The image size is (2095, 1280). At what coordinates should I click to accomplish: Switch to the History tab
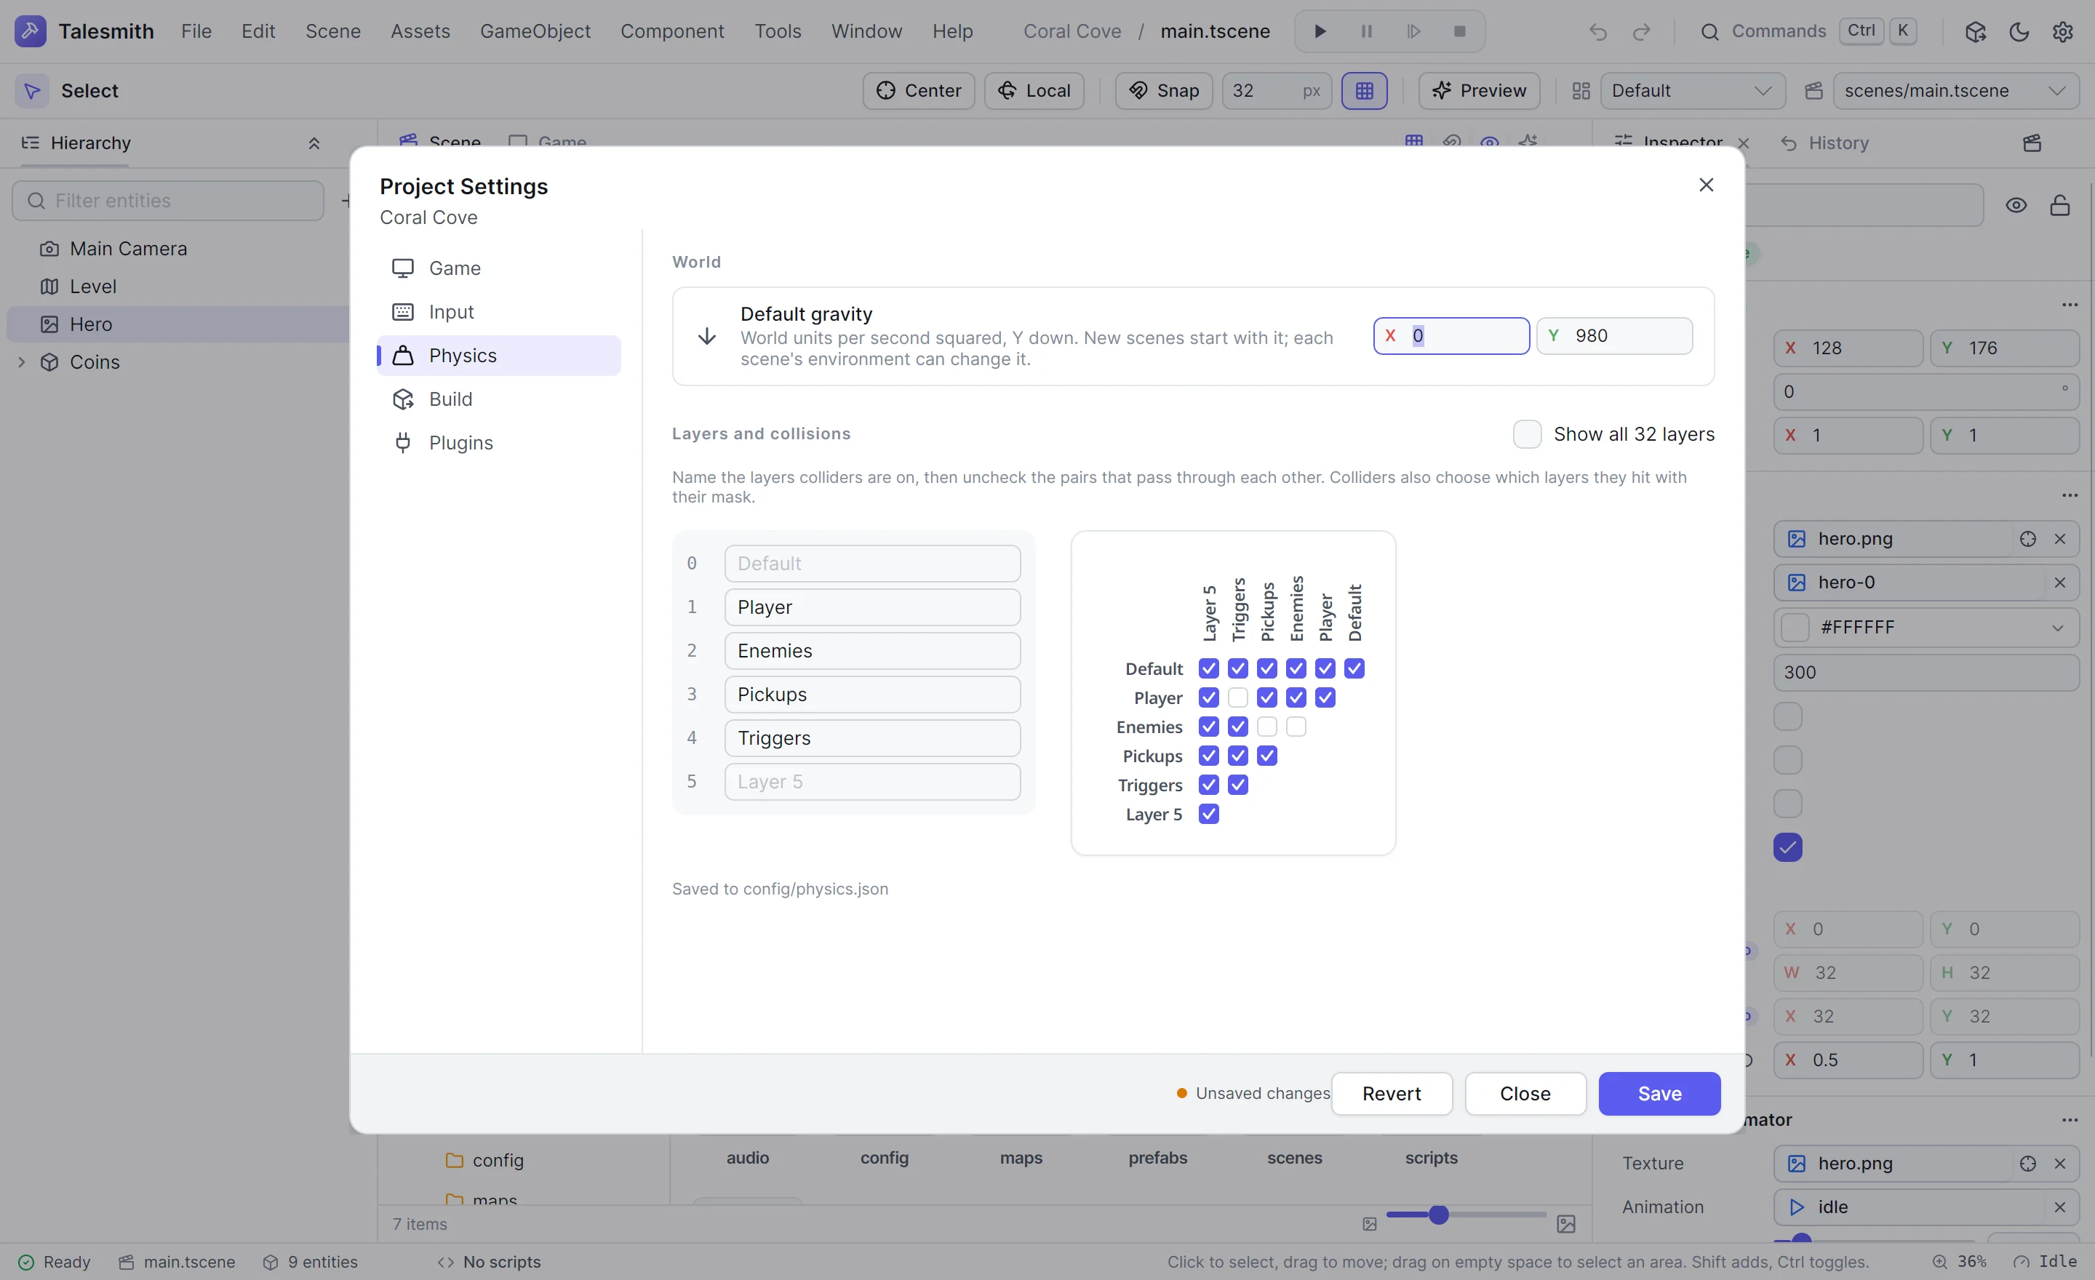[1824, 143]
